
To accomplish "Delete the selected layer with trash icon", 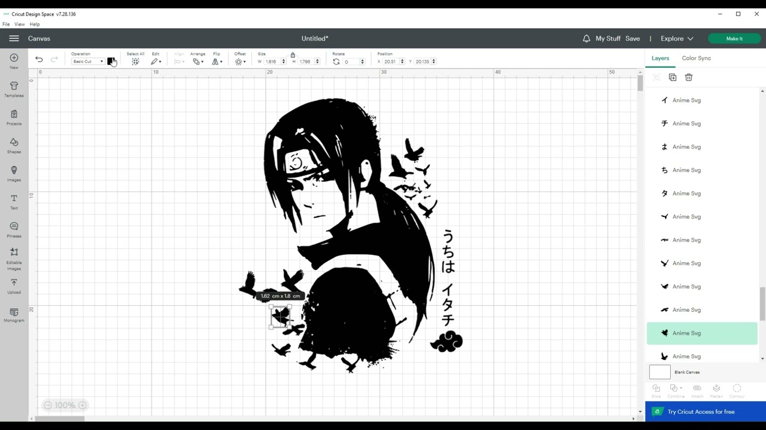I will click(x=689, y=77).
